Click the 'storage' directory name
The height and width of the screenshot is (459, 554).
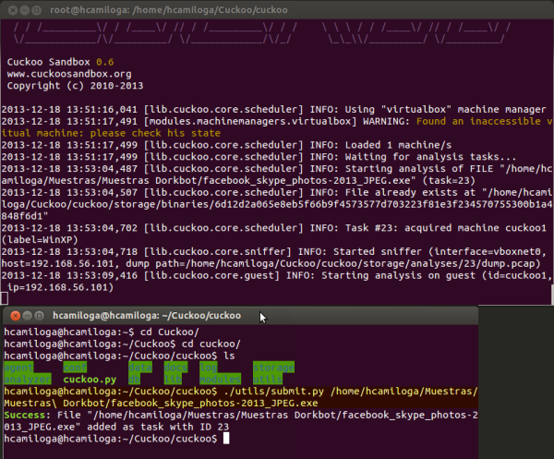point(273,368)
